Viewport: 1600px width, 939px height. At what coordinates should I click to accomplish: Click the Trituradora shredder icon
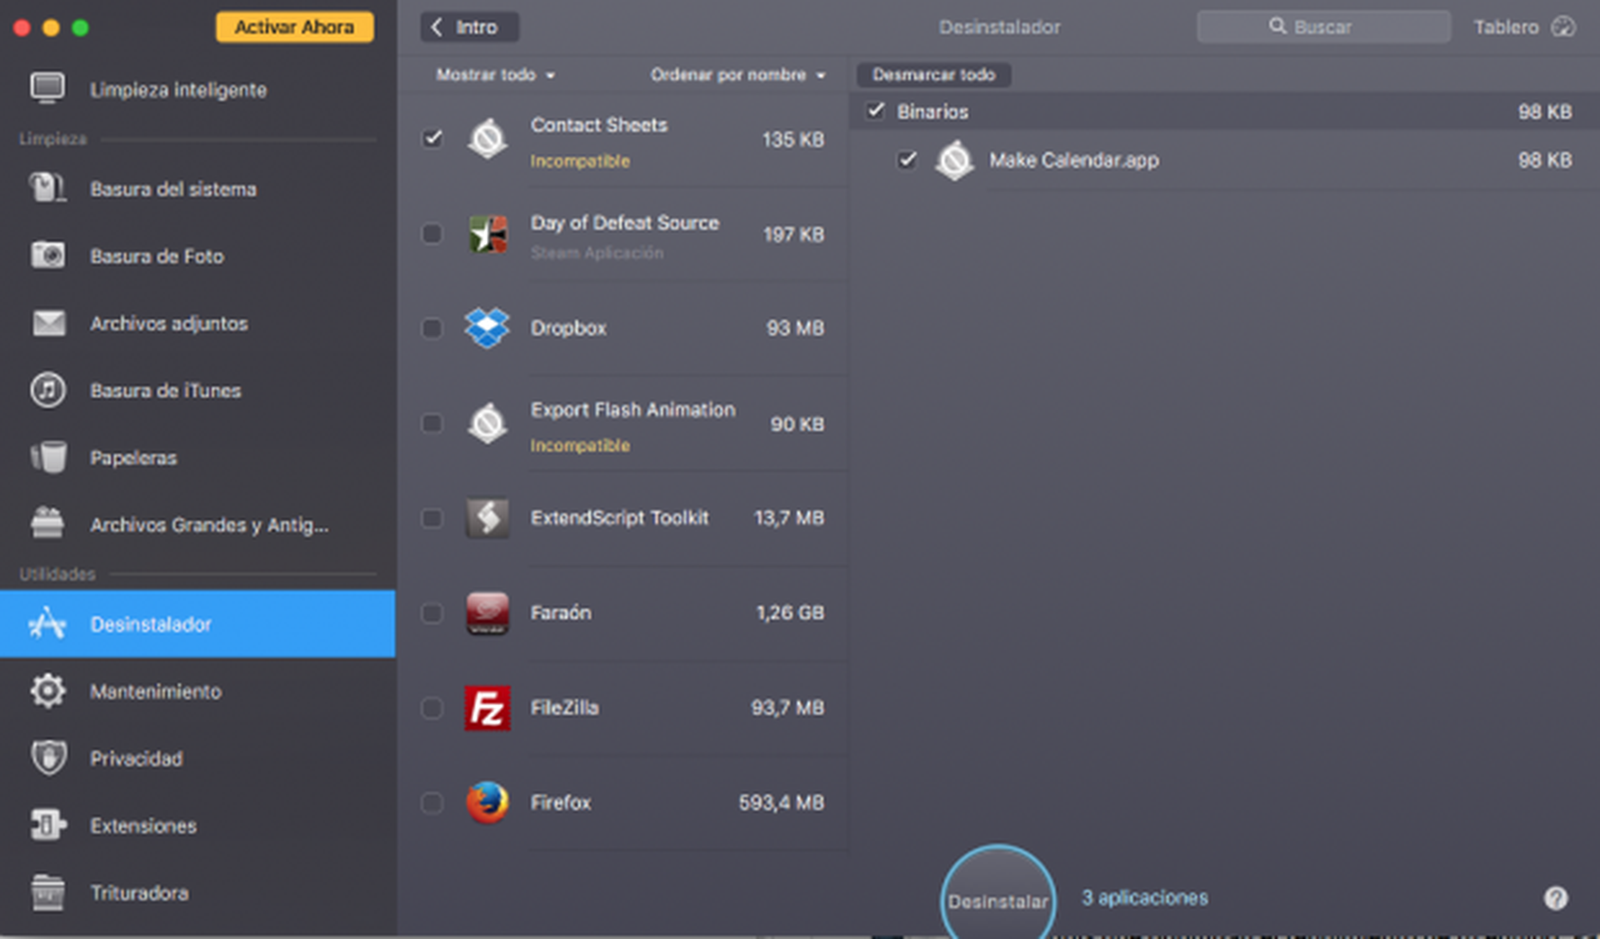click(x=47, y=892)
